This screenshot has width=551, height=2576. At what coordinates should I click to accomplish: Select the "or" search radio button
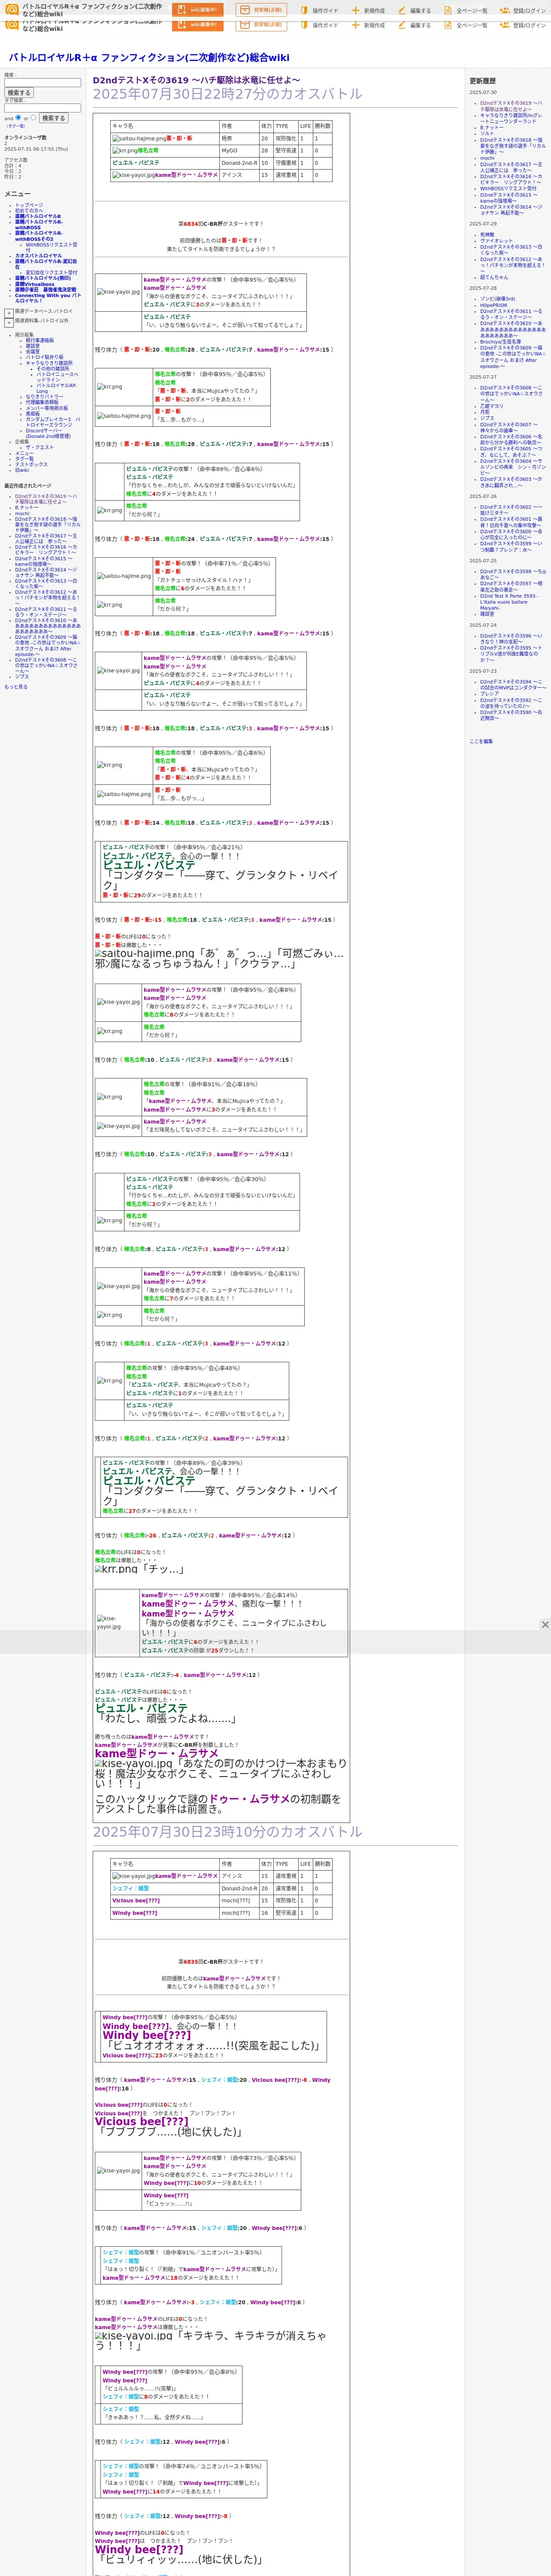coord(33,117)
